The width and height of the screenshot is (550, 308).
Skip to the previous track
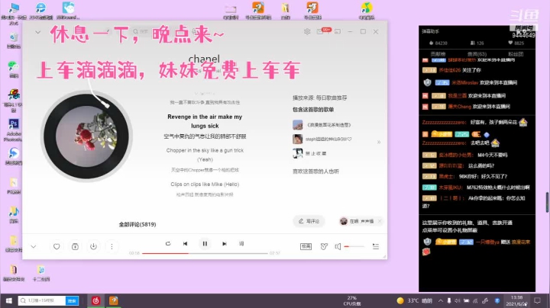pos(185,244)
